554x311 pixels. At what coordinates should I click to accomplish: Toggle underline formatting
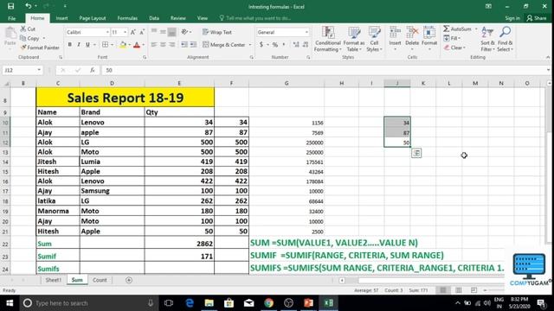(x=87, y=45)
